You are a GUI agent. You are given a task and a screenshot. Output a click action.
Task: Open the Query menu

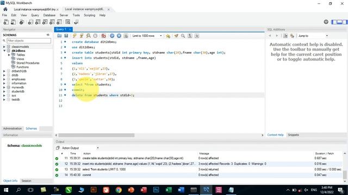click(35, 15)
